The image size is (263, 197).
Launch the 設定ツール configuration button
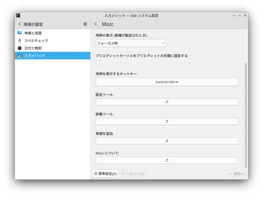tap(167, 102)
